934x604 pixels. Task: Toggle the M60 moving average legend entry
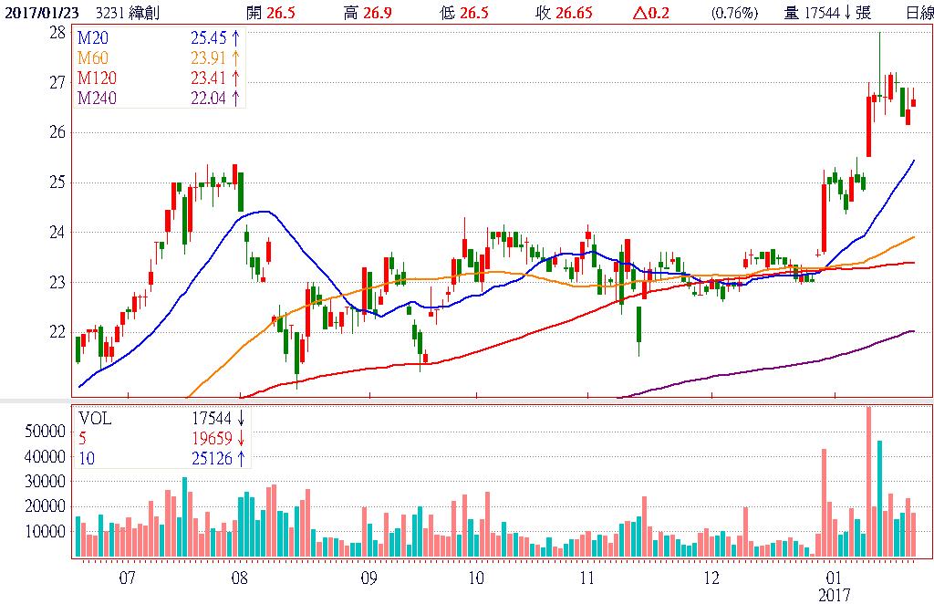tap(94, 59)
